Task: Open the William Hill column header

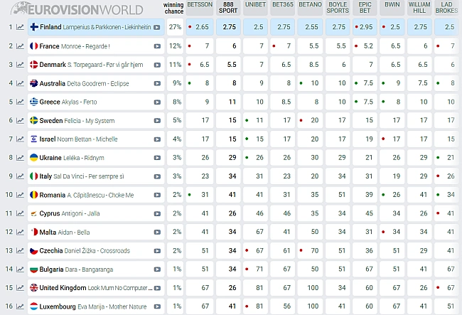Action: tap(419, 7)
